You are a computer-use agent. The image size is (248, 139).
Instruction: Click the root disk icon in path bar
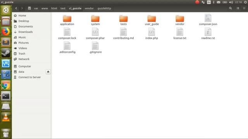pos(29,8)
